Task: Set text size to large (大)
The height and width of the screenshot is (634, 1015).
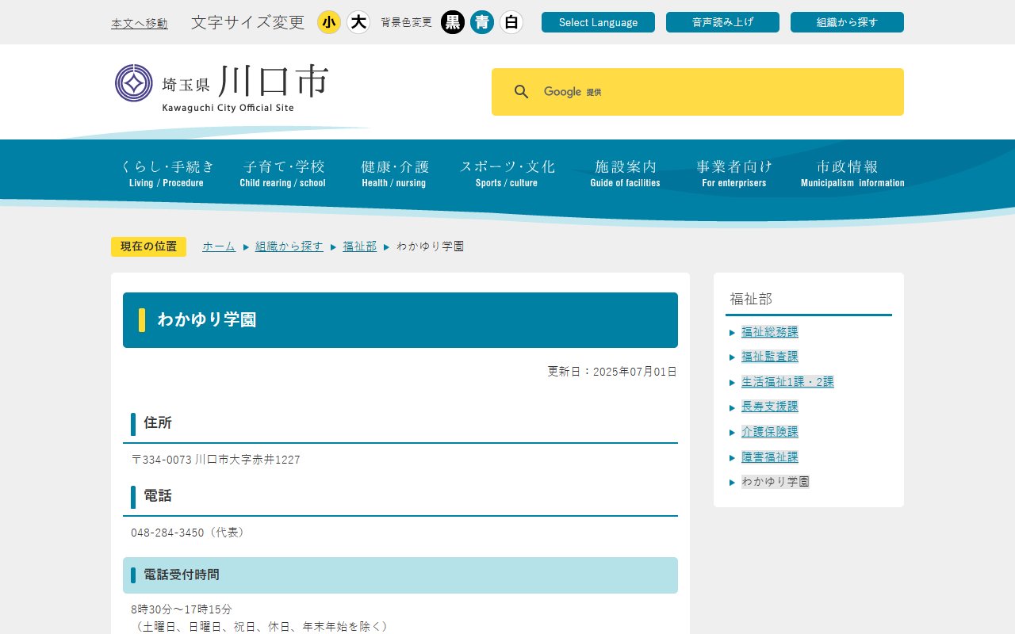Action: coord(358,22)
